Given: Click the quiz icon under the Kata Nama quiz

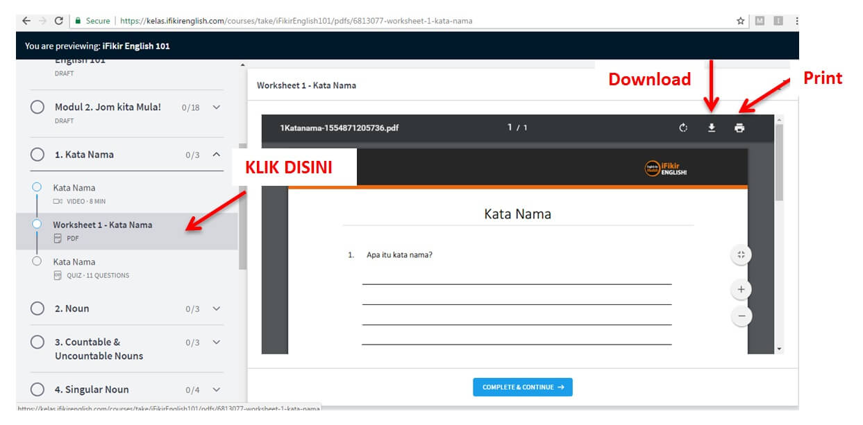Looking at the screenshot, I should pyautogui.click(x=58, y=275).
